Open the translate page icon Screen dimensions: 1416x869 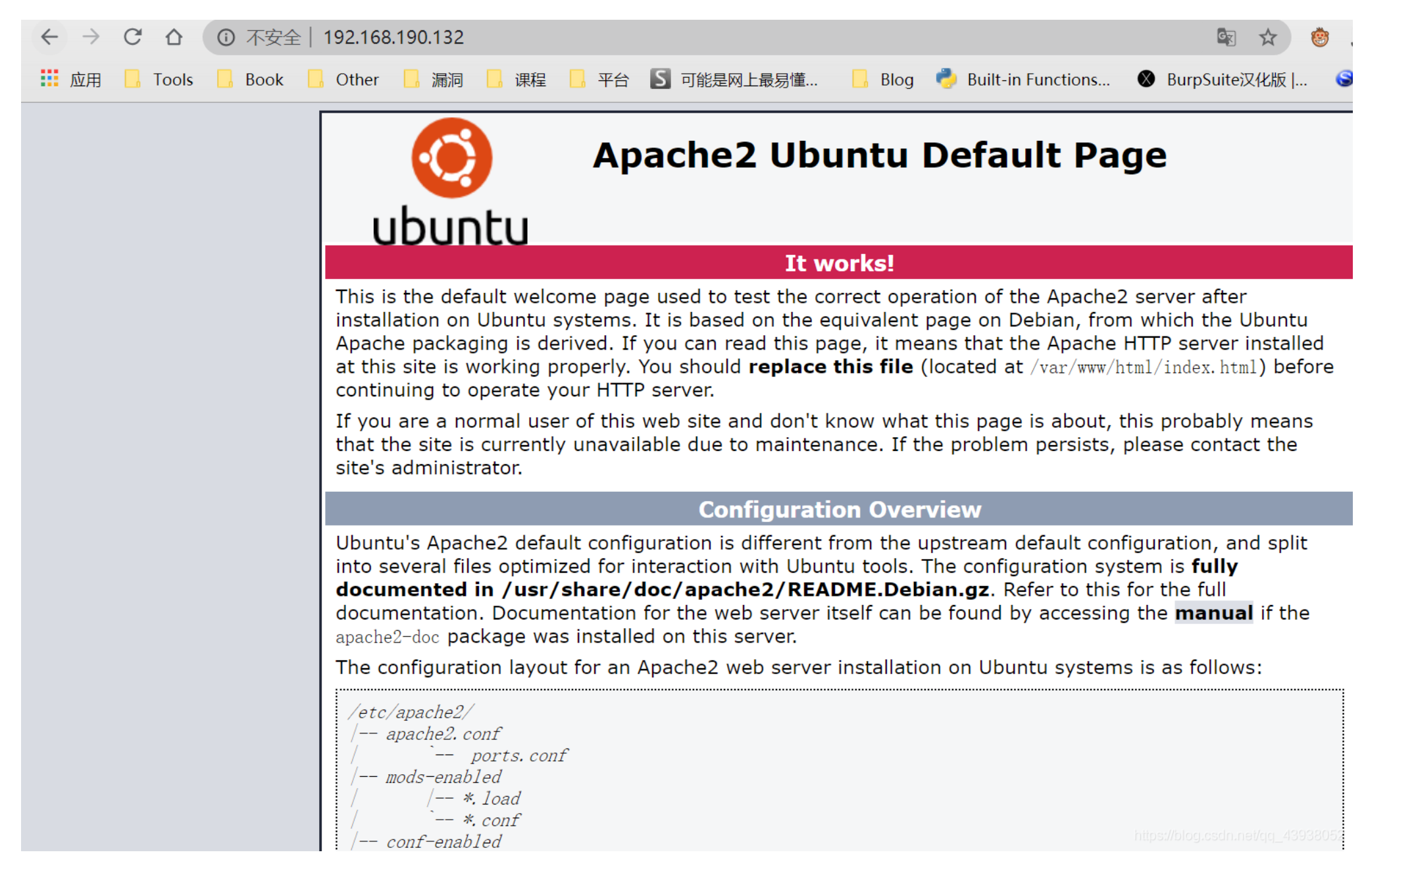click(x=1226, y=38)
